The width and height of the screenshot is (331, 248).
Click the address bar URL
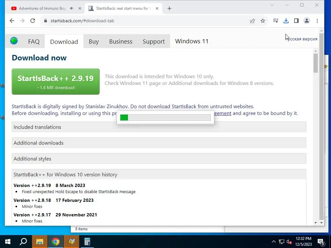(82, 21)
